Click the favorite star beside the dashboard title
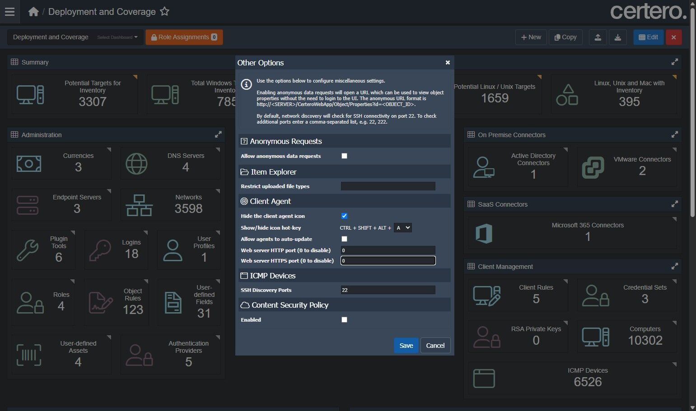Viewport: 696px width, 411px height. 165,12
